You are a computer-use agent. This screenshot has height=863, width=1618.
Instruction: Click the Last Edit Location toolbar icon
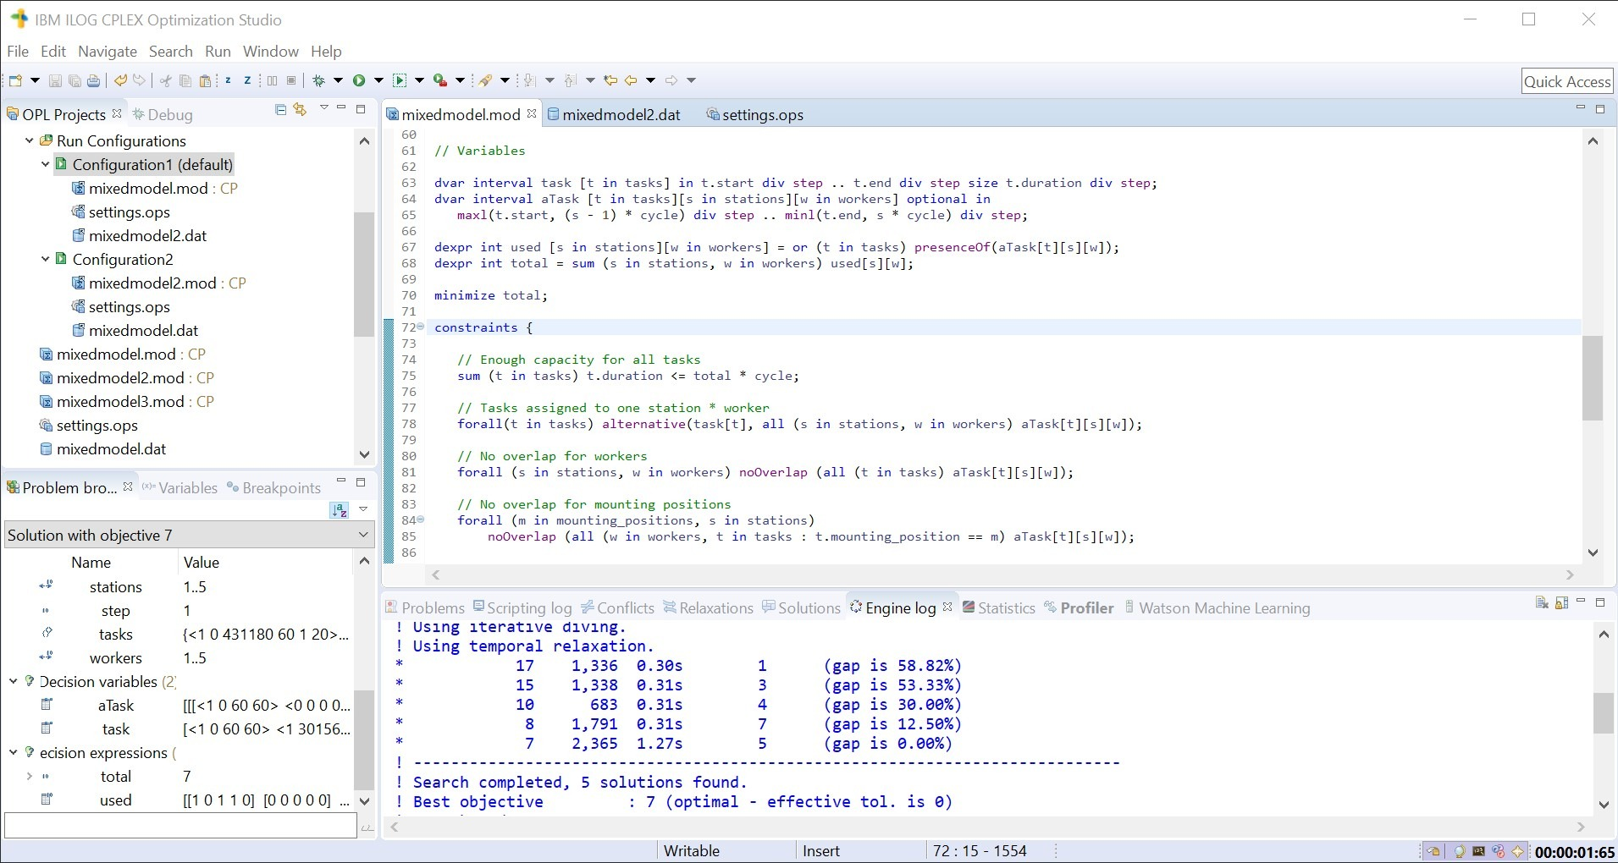610,80
